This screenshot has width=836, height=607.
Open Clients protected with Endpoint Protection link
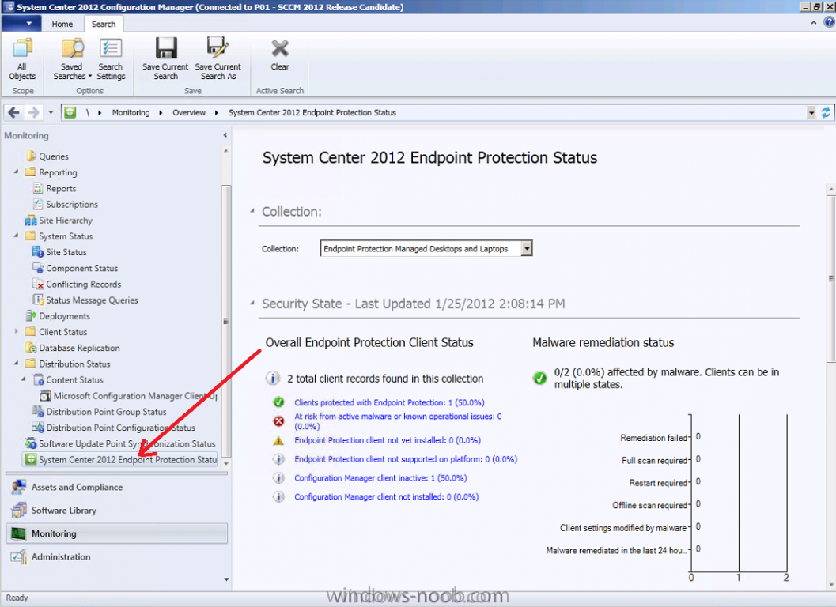[389, 402]
